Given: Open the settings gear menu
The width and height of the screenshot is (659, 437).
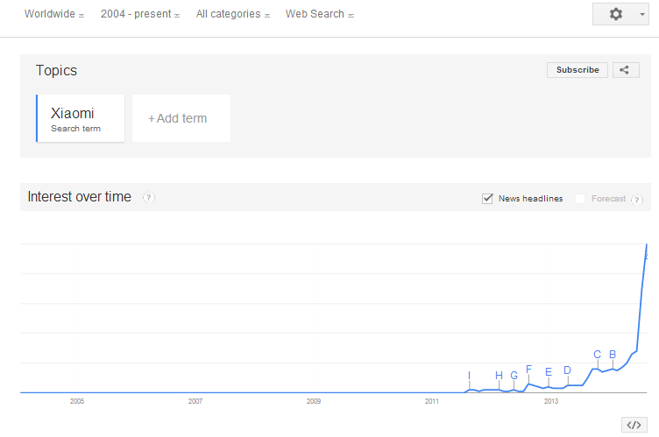Looking at the screenshot, I should pos(616,14).
